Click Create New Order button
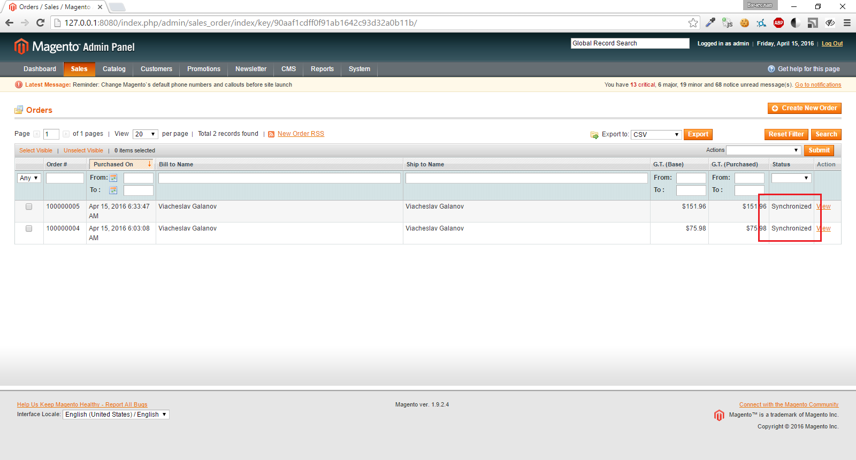Image resolution: width=856 pixels, height=460 pixels. tap(805, 108)
